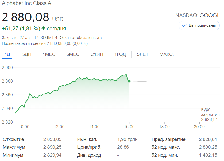224x161 pixels.
Task: Open the МАКС. range tab
Action: click(167, 54)
